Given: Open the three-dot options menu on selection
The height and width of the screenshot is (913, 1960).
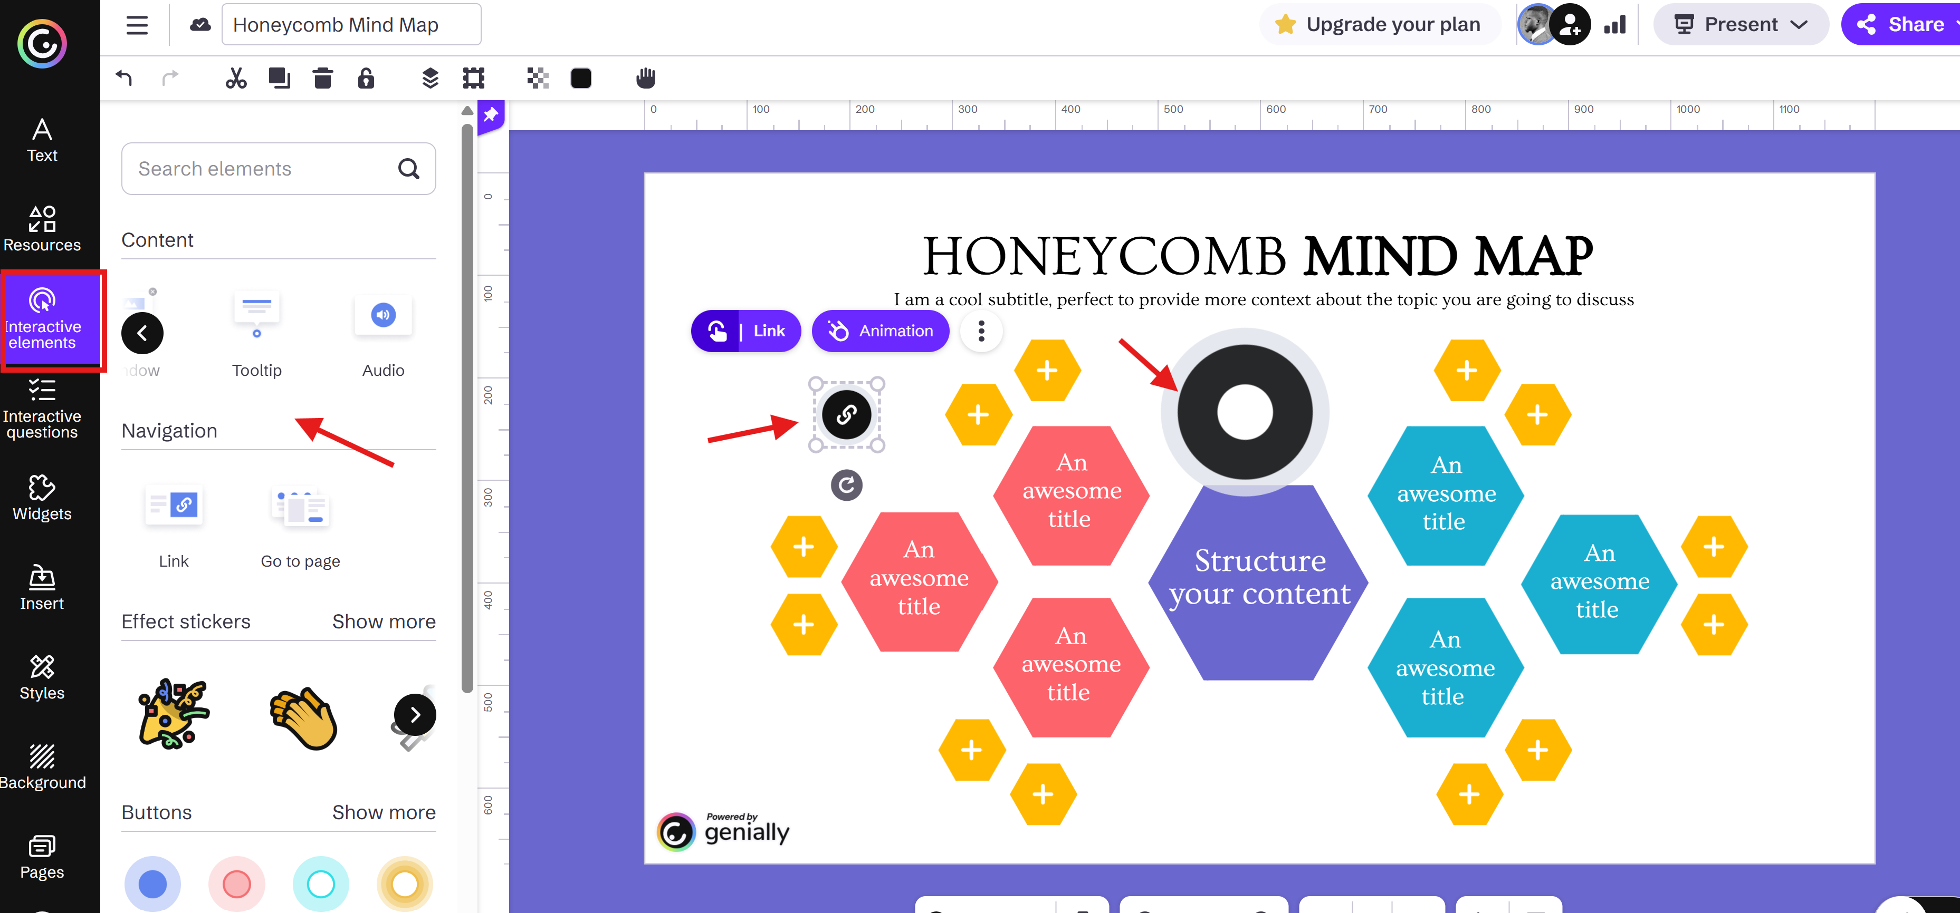Looking at the screenshot, I should pos(981,331).
